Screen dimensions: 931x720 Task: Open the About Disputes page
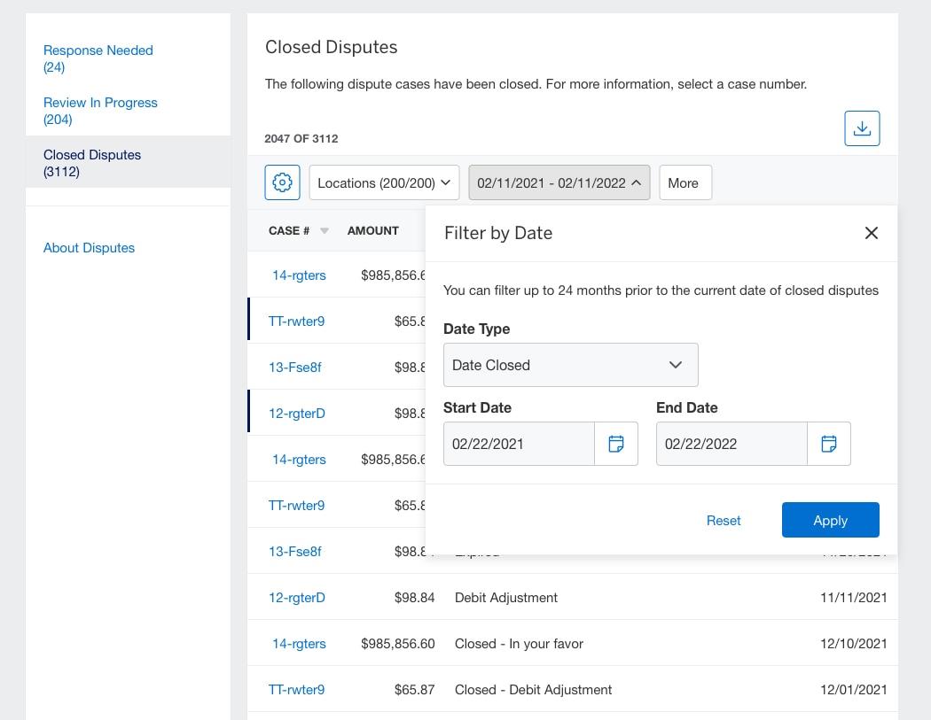coord(89,248)
